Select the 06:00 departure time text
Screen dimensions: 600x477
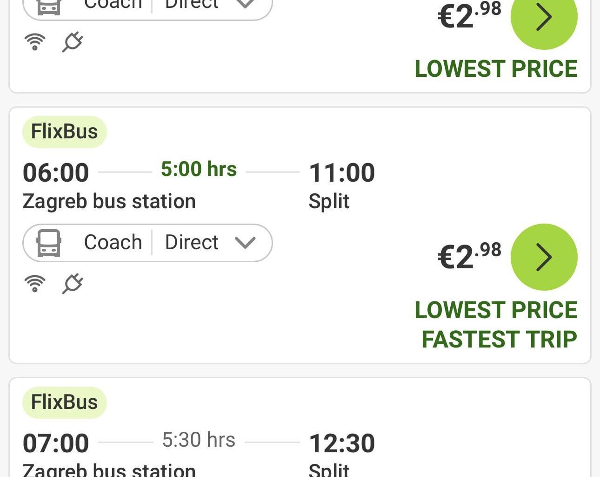55,172
